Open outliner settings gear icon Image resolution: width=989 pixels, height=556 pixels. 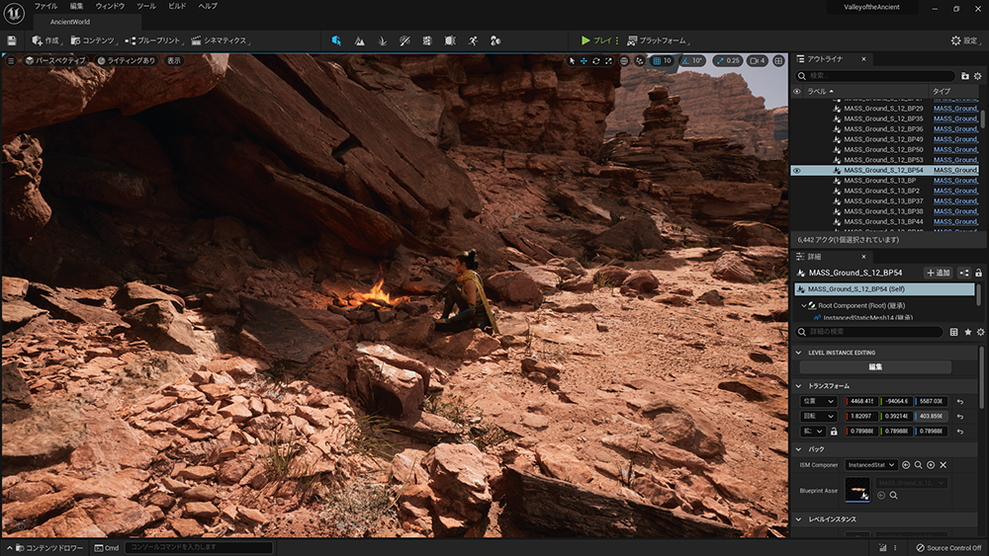pos(978,76)
